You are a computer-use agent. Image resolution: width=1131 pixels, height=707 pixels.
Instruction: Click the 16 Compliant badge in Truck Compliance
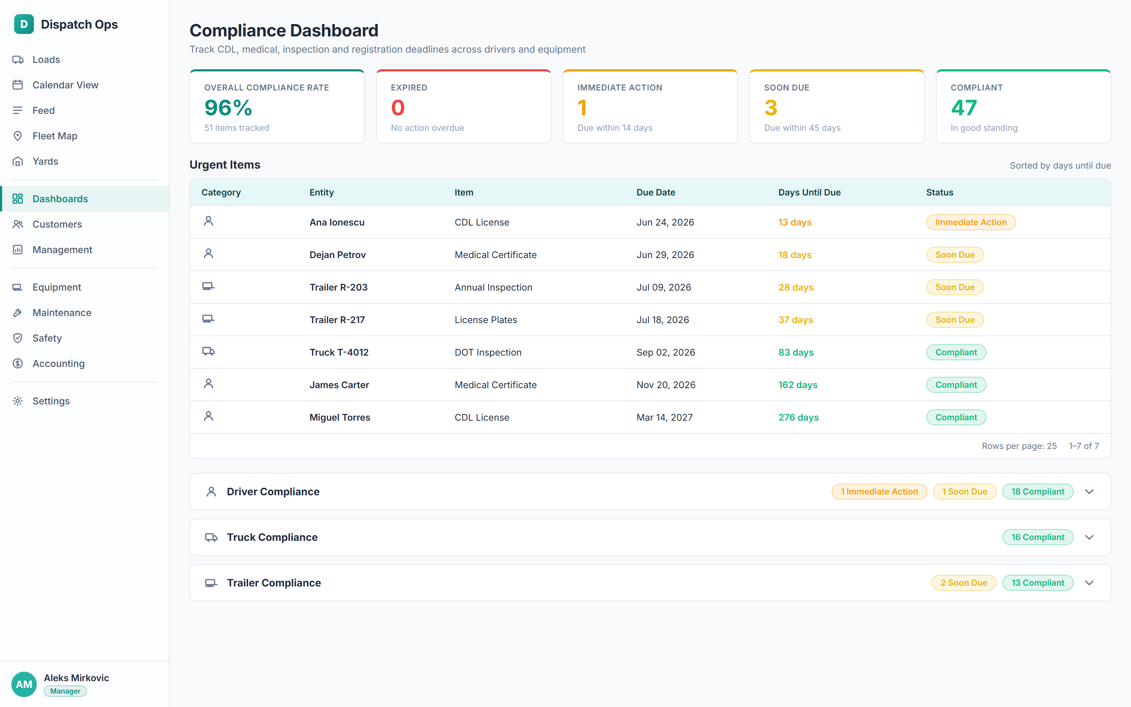tap(1038, 537)
